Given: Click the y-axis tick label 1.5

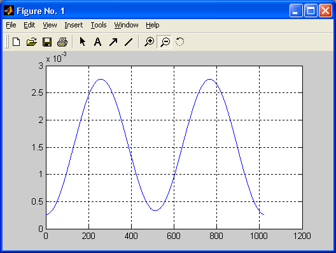Looking at the screenshot, I should (x=38, y=147).
